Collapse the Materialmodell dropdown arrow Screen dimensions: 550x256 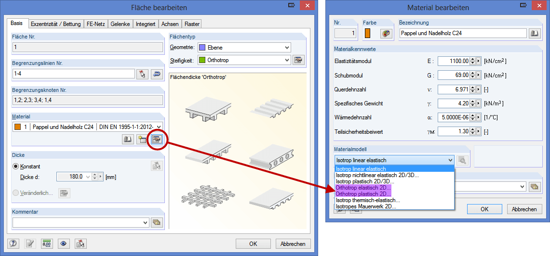[x=450, y=160]
